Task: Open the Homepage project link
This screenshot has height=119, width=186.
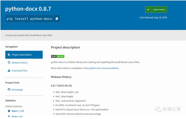Action: pos(17,90)
